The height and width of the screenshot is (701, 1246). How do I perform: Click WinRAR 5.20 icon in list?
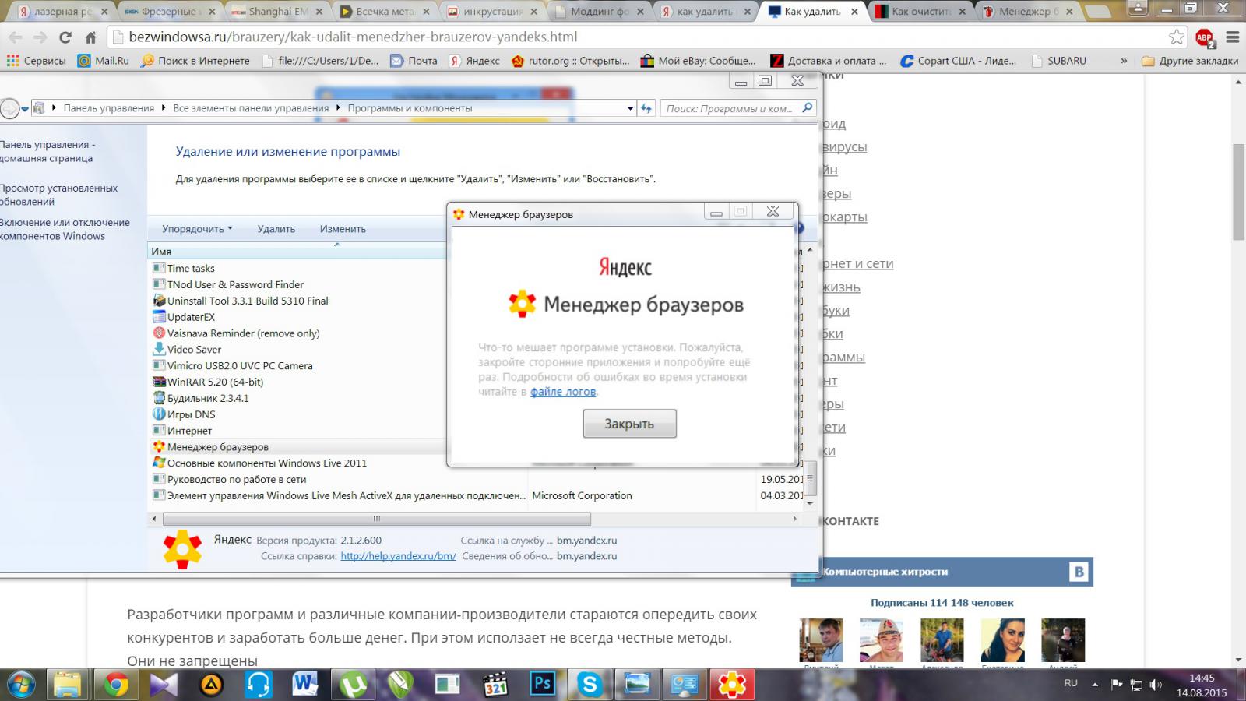pos(159,382)
